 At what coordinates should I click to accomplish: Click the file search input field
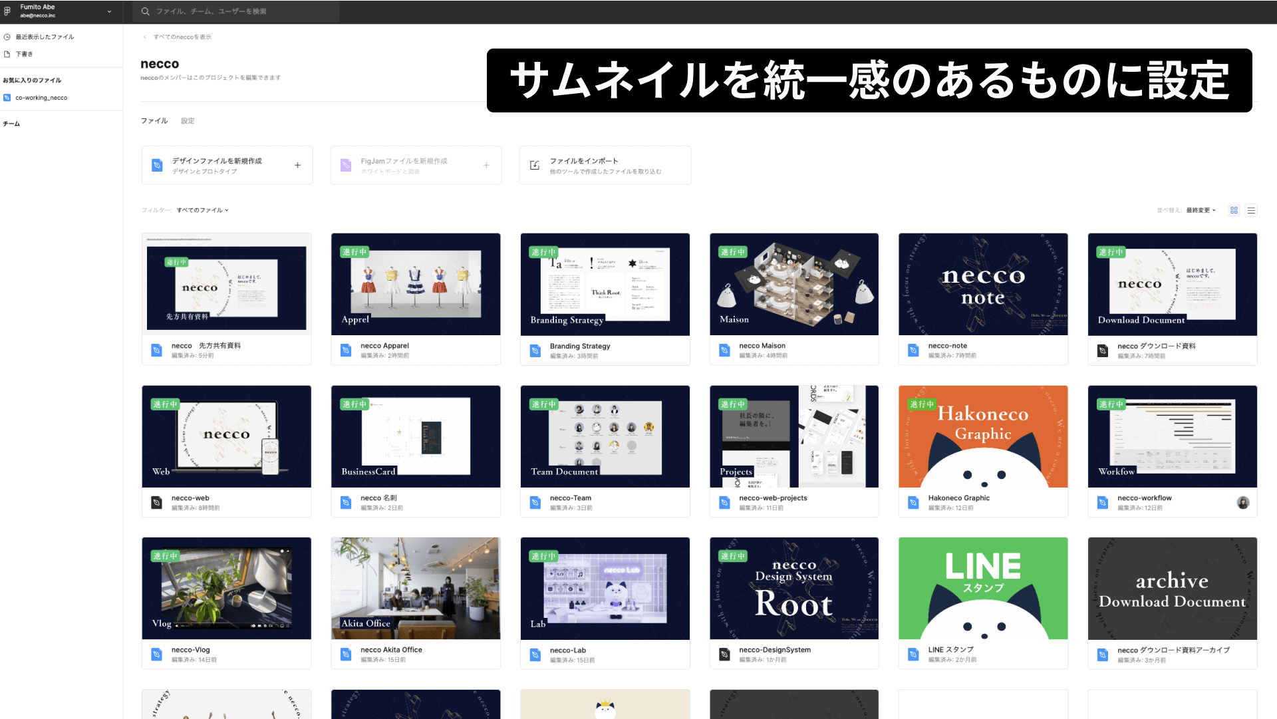point(239,11)
